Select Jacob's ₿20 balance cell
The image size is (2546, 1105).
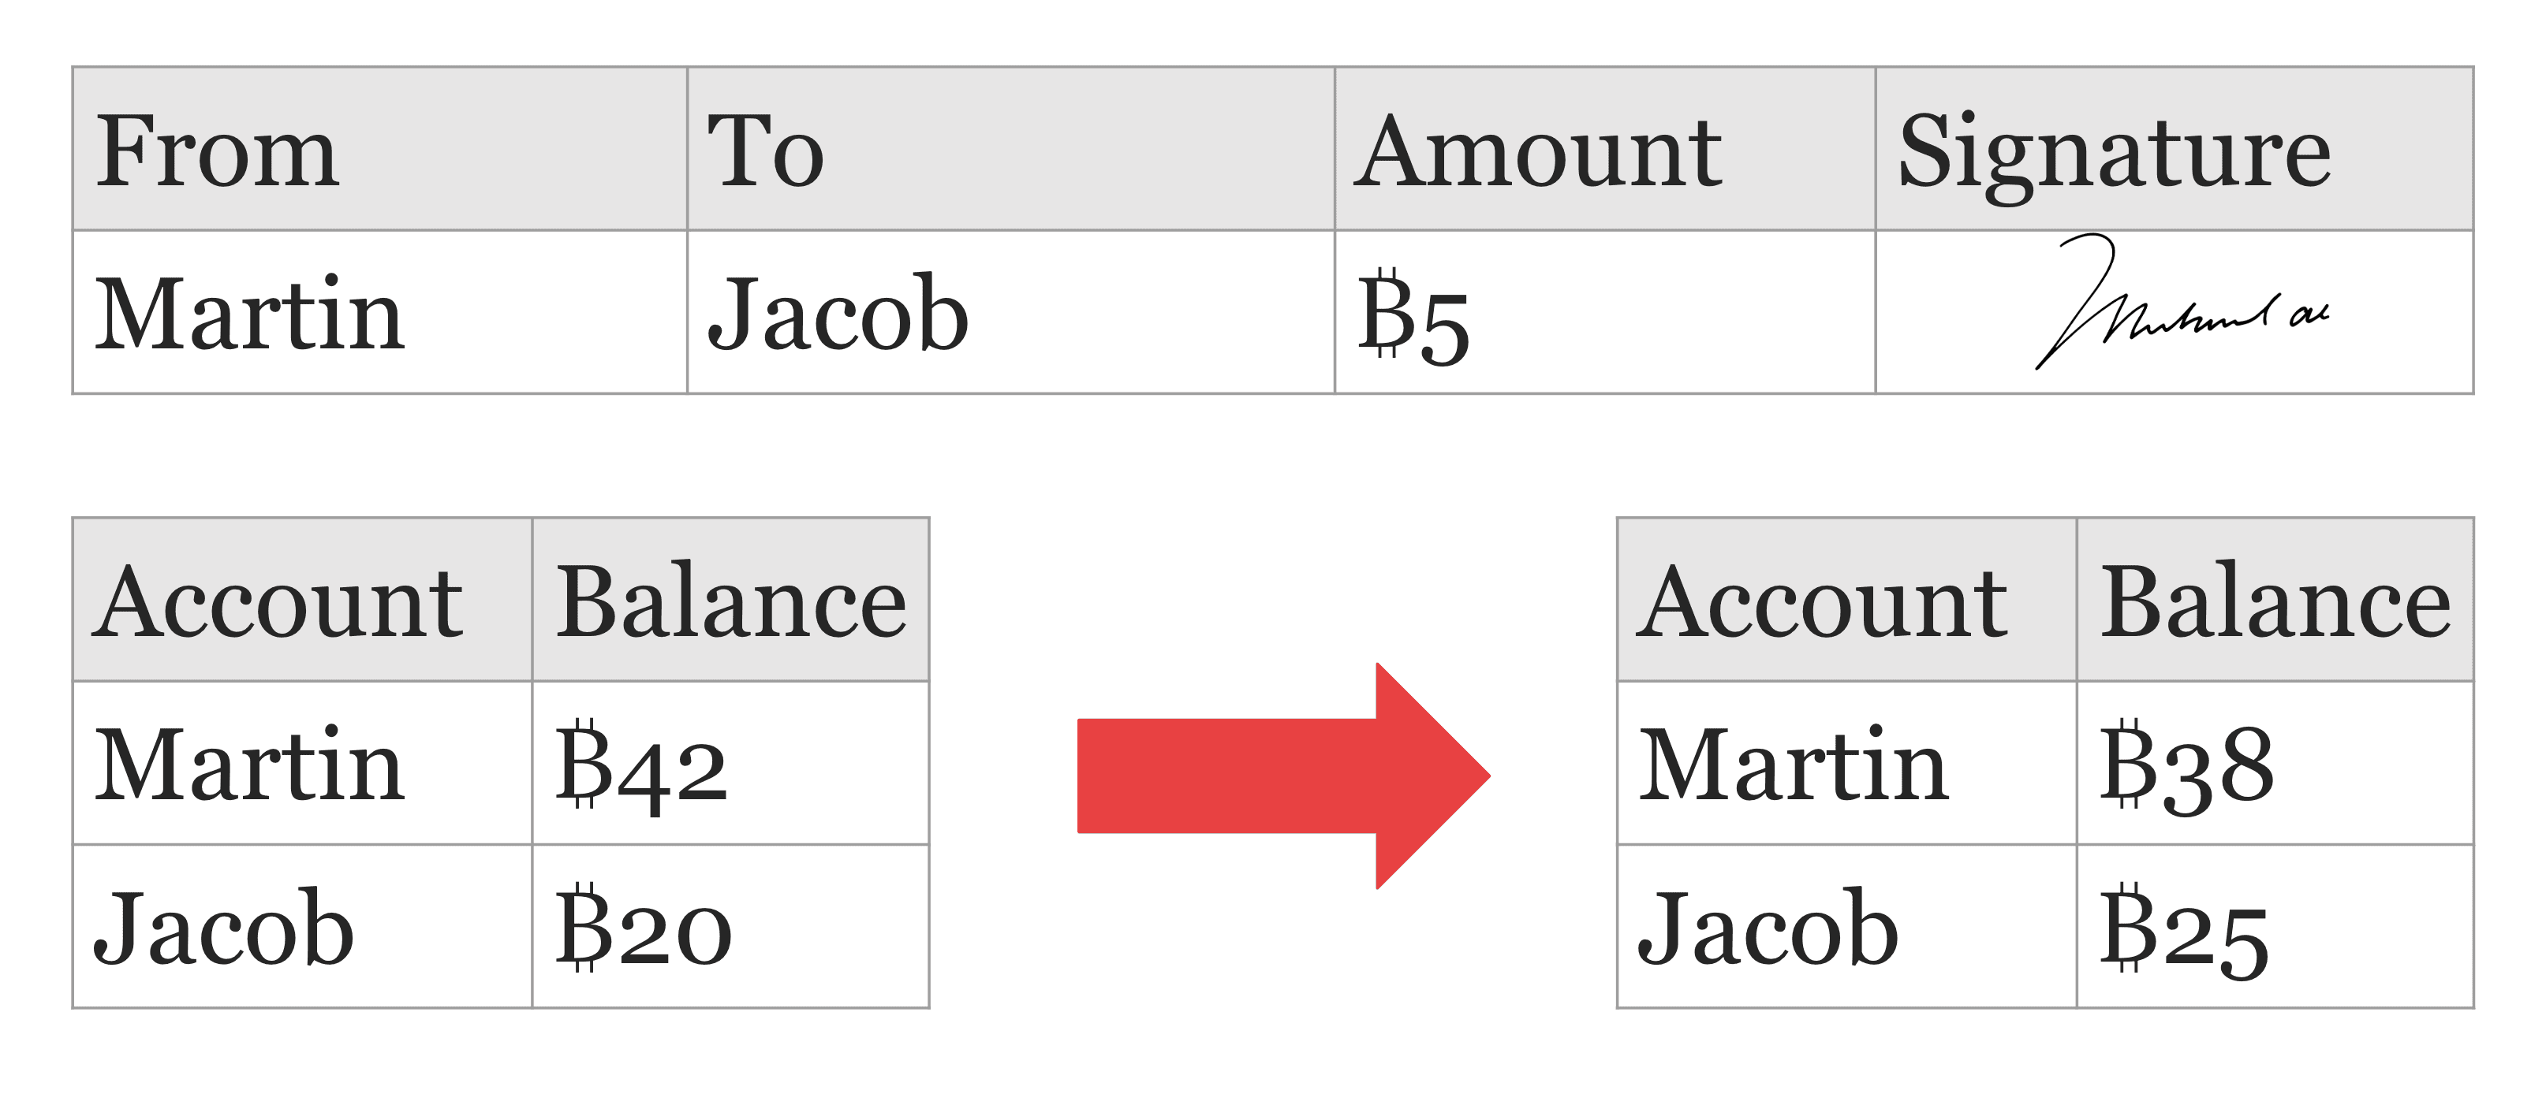(730, 926)
